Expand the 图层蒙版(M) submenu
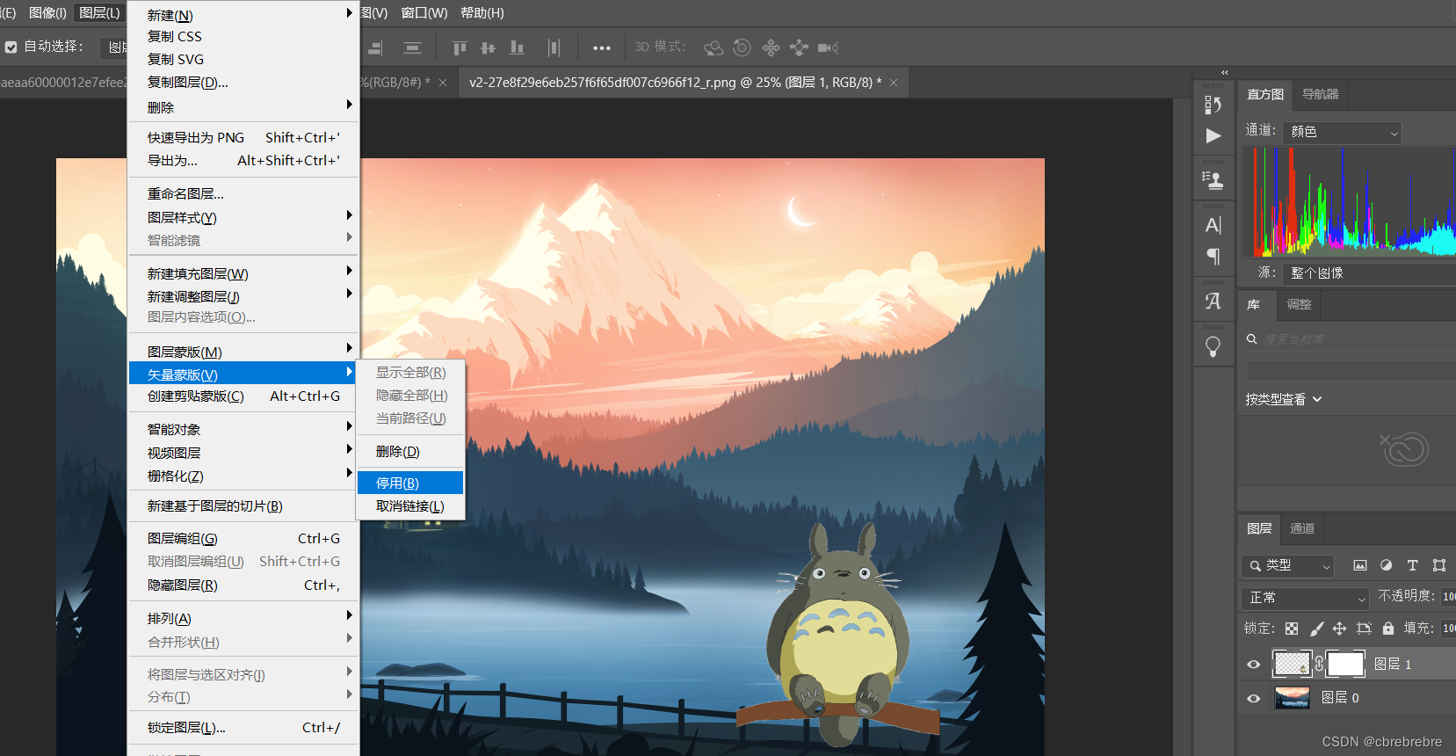This screenshot has height=756, width=1456. [243, 352]
